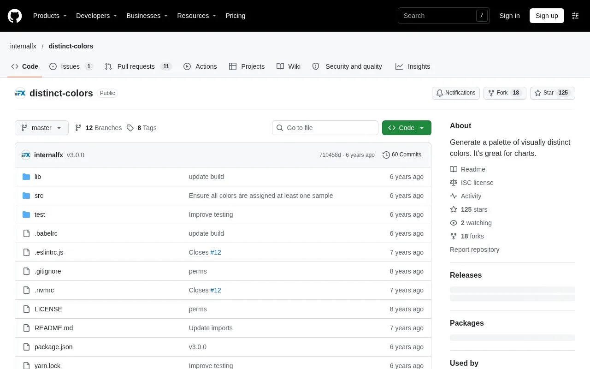Expand the Businesses menu

click(147, 16)
